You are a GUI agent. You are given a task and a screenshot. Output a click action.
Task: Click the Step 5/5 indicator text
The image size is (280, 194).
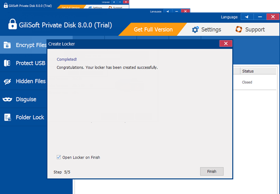[62, 172]
